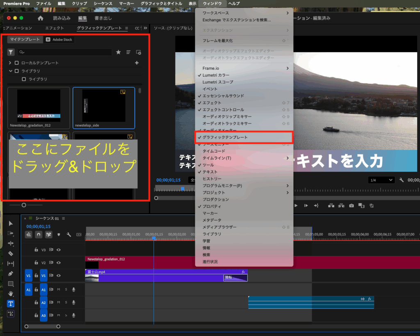The height and width of the screenshot is (336, 420).
Task: Mute the A1 audio track
Action: click(x=59, y=290)
